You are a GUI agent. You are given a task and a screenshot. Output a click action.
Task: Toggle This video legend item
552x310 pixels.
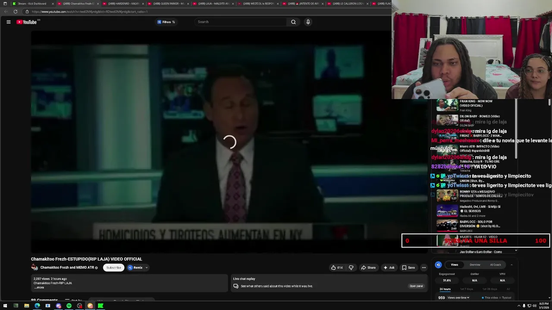(x=489, y=298)
